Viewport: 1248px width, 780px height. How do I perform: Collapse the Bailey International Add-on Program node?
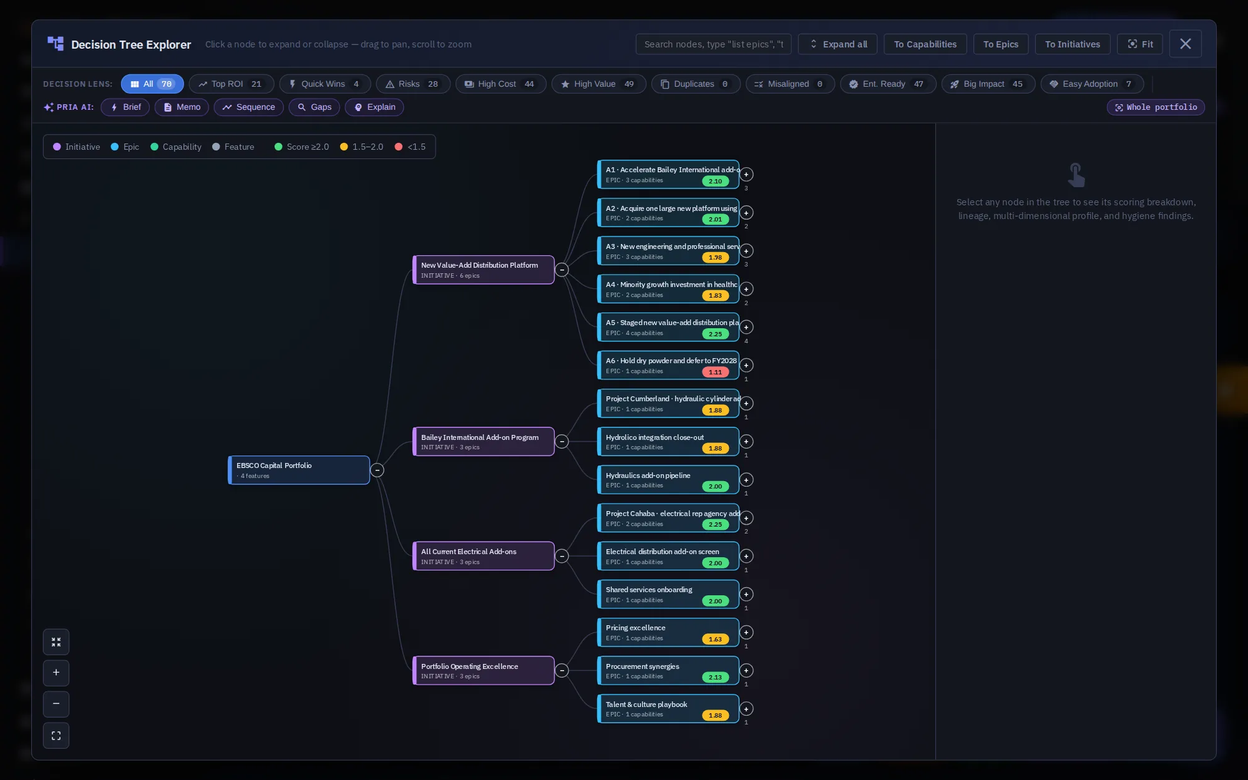(562, 442)
